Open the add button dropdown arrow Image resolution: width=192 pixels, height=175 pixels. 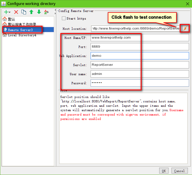(x=10, y=12)
